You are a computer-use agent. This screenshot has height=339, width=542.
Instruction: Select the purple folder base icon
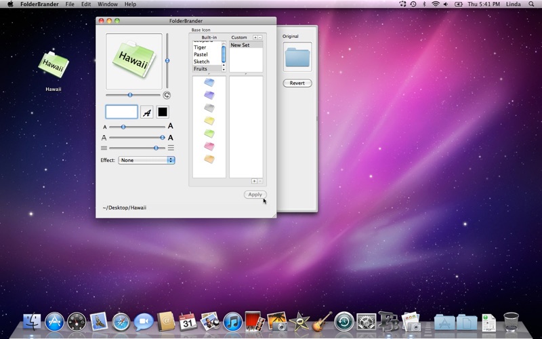pos(209,95)
